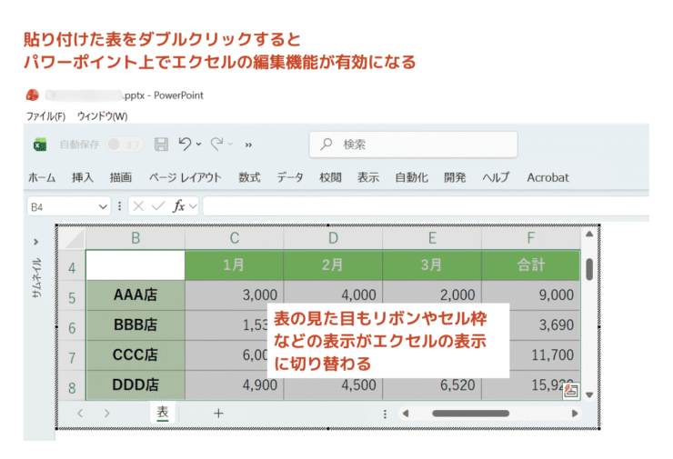Image resolution: width=673 pixels, height=459 pixels.
Task: Select column D header
Action: pos(333,238)
